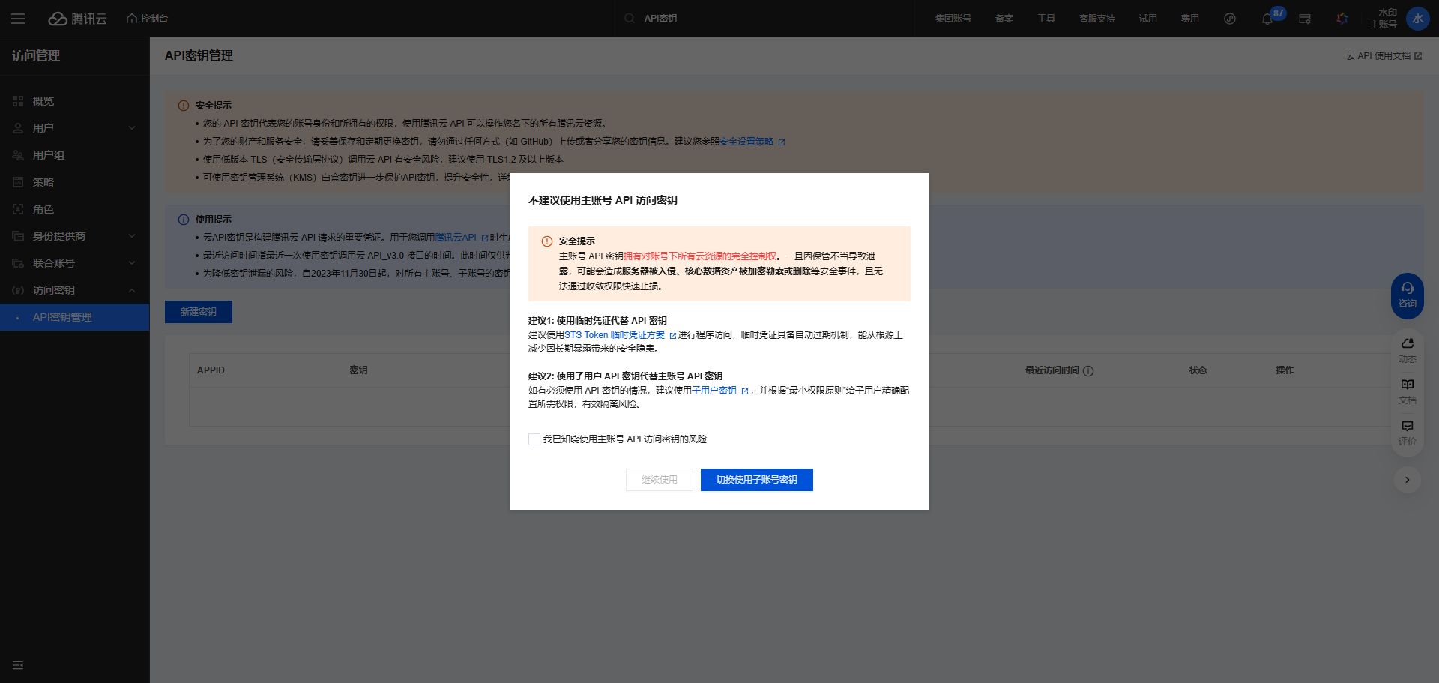
Task: Click the 水 account avatar
Action: [1418, 18]
